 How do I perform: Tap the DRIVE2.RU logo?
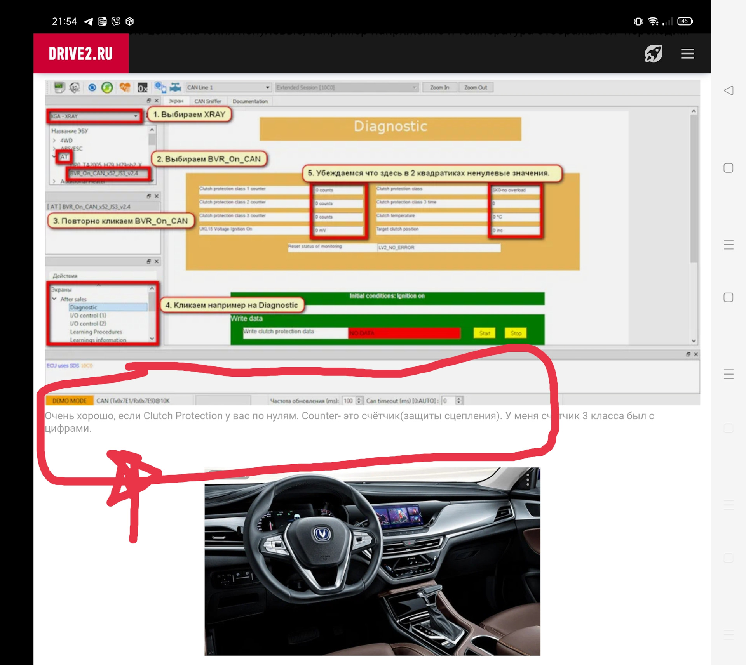pos(81,54)
